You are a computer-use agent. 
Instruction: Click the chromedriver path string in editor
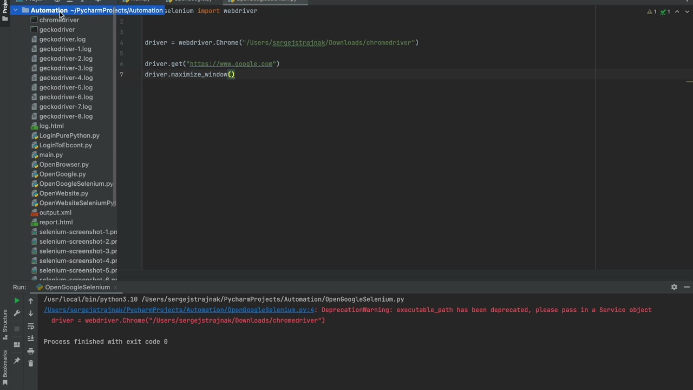(328, 43)
